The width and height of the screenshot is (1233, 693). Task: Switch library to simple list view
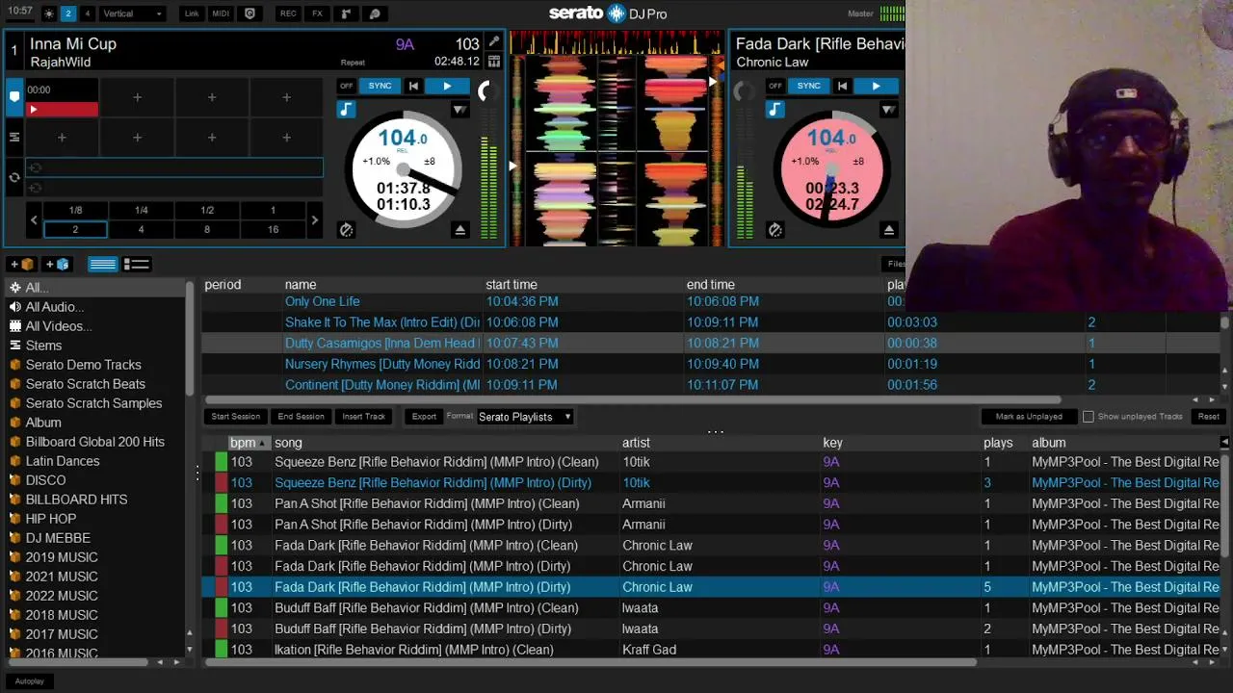pos(102,264)
